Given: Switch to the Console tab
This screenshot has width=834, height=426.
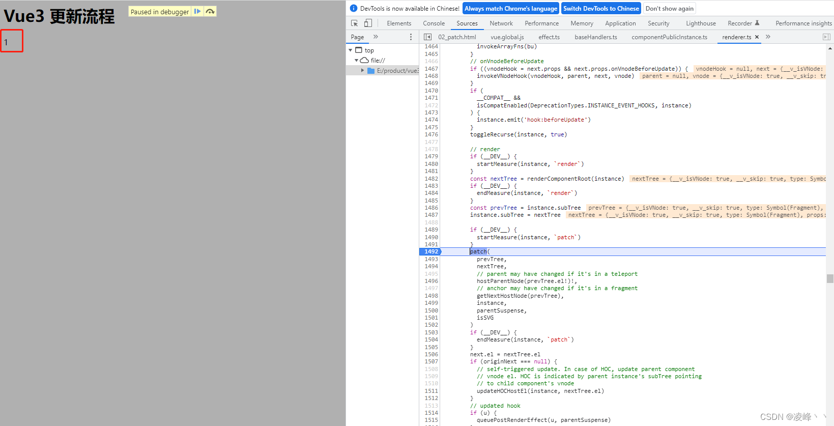Looking at the screenshot, I should pyautogui.click(x=434, y=23).
